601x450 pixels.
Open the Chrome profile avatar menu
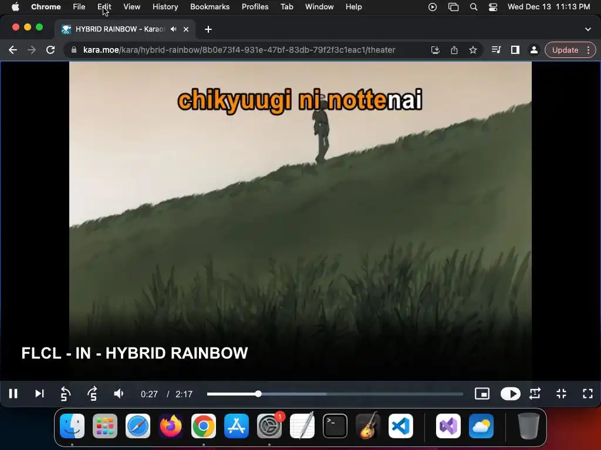534,50
